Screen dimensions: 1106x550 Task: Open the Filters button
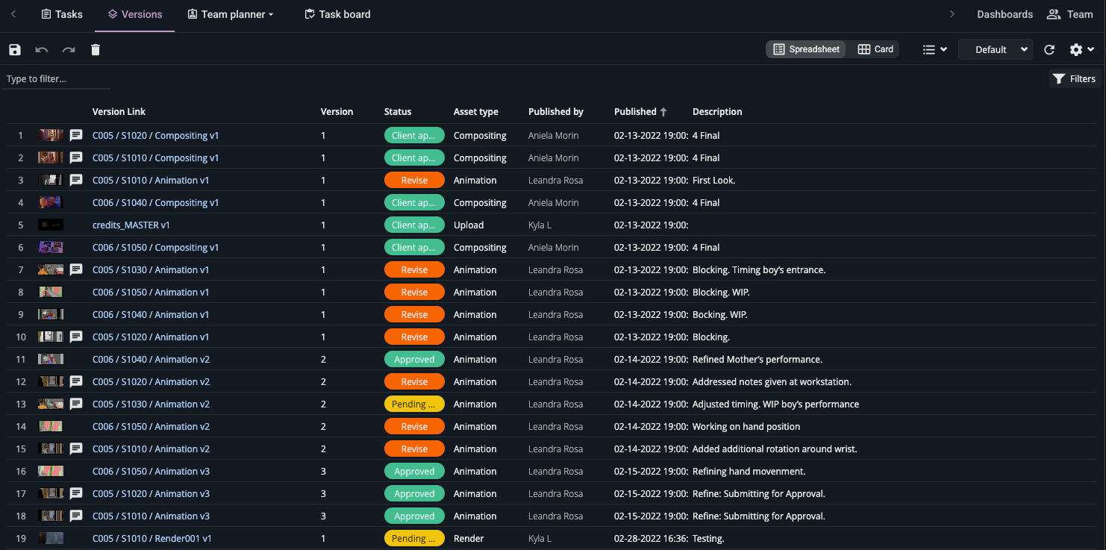tap(1074, 79)
